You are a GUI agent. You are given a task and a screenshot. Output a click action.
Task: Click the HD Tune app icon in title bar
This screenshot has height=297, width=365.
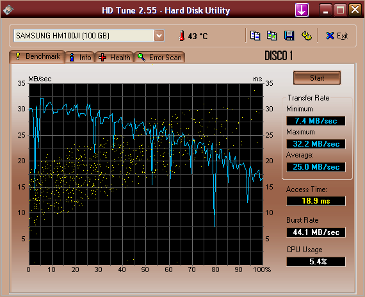[8, 10]
